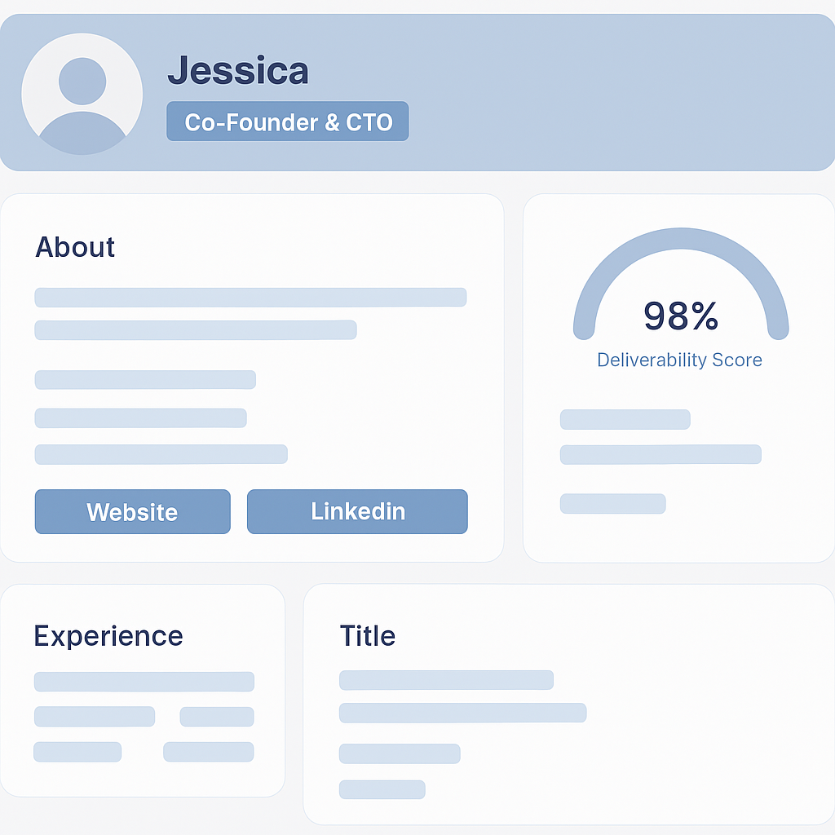Select the Co-Founder & CTO badge
The height and width of the screenshot is (835, 835).
coord(288,121)
